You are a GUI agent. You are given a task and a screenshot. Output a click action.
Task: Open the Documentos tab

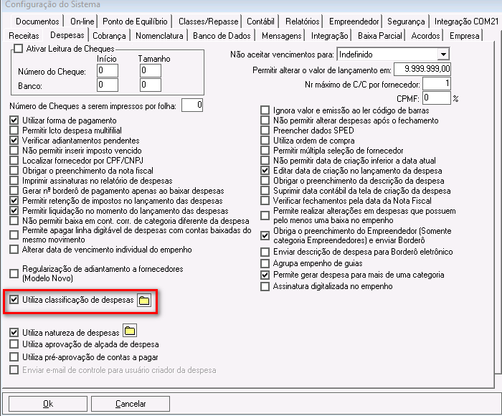pos(37,22)
